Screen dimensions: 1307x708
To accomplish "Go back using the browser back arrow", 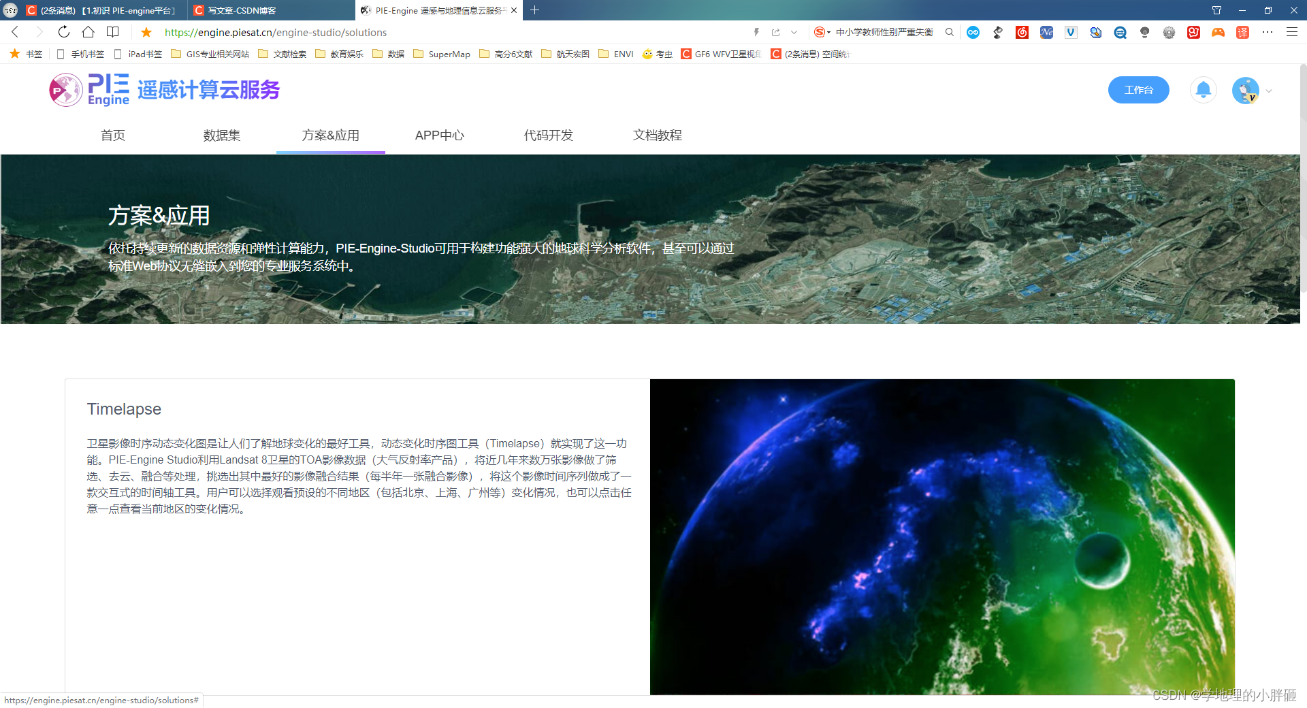I will tap(15, 32).
